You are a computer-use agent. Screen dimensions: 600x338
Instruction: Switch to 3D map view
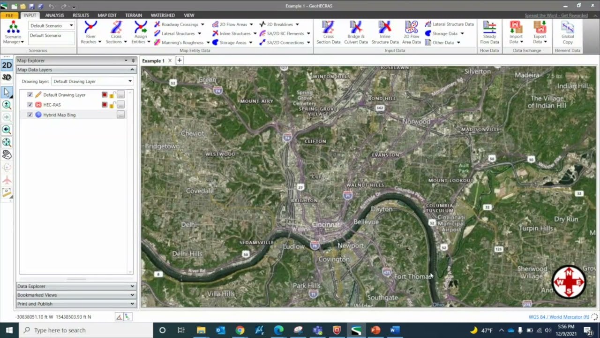coord(7,77)
